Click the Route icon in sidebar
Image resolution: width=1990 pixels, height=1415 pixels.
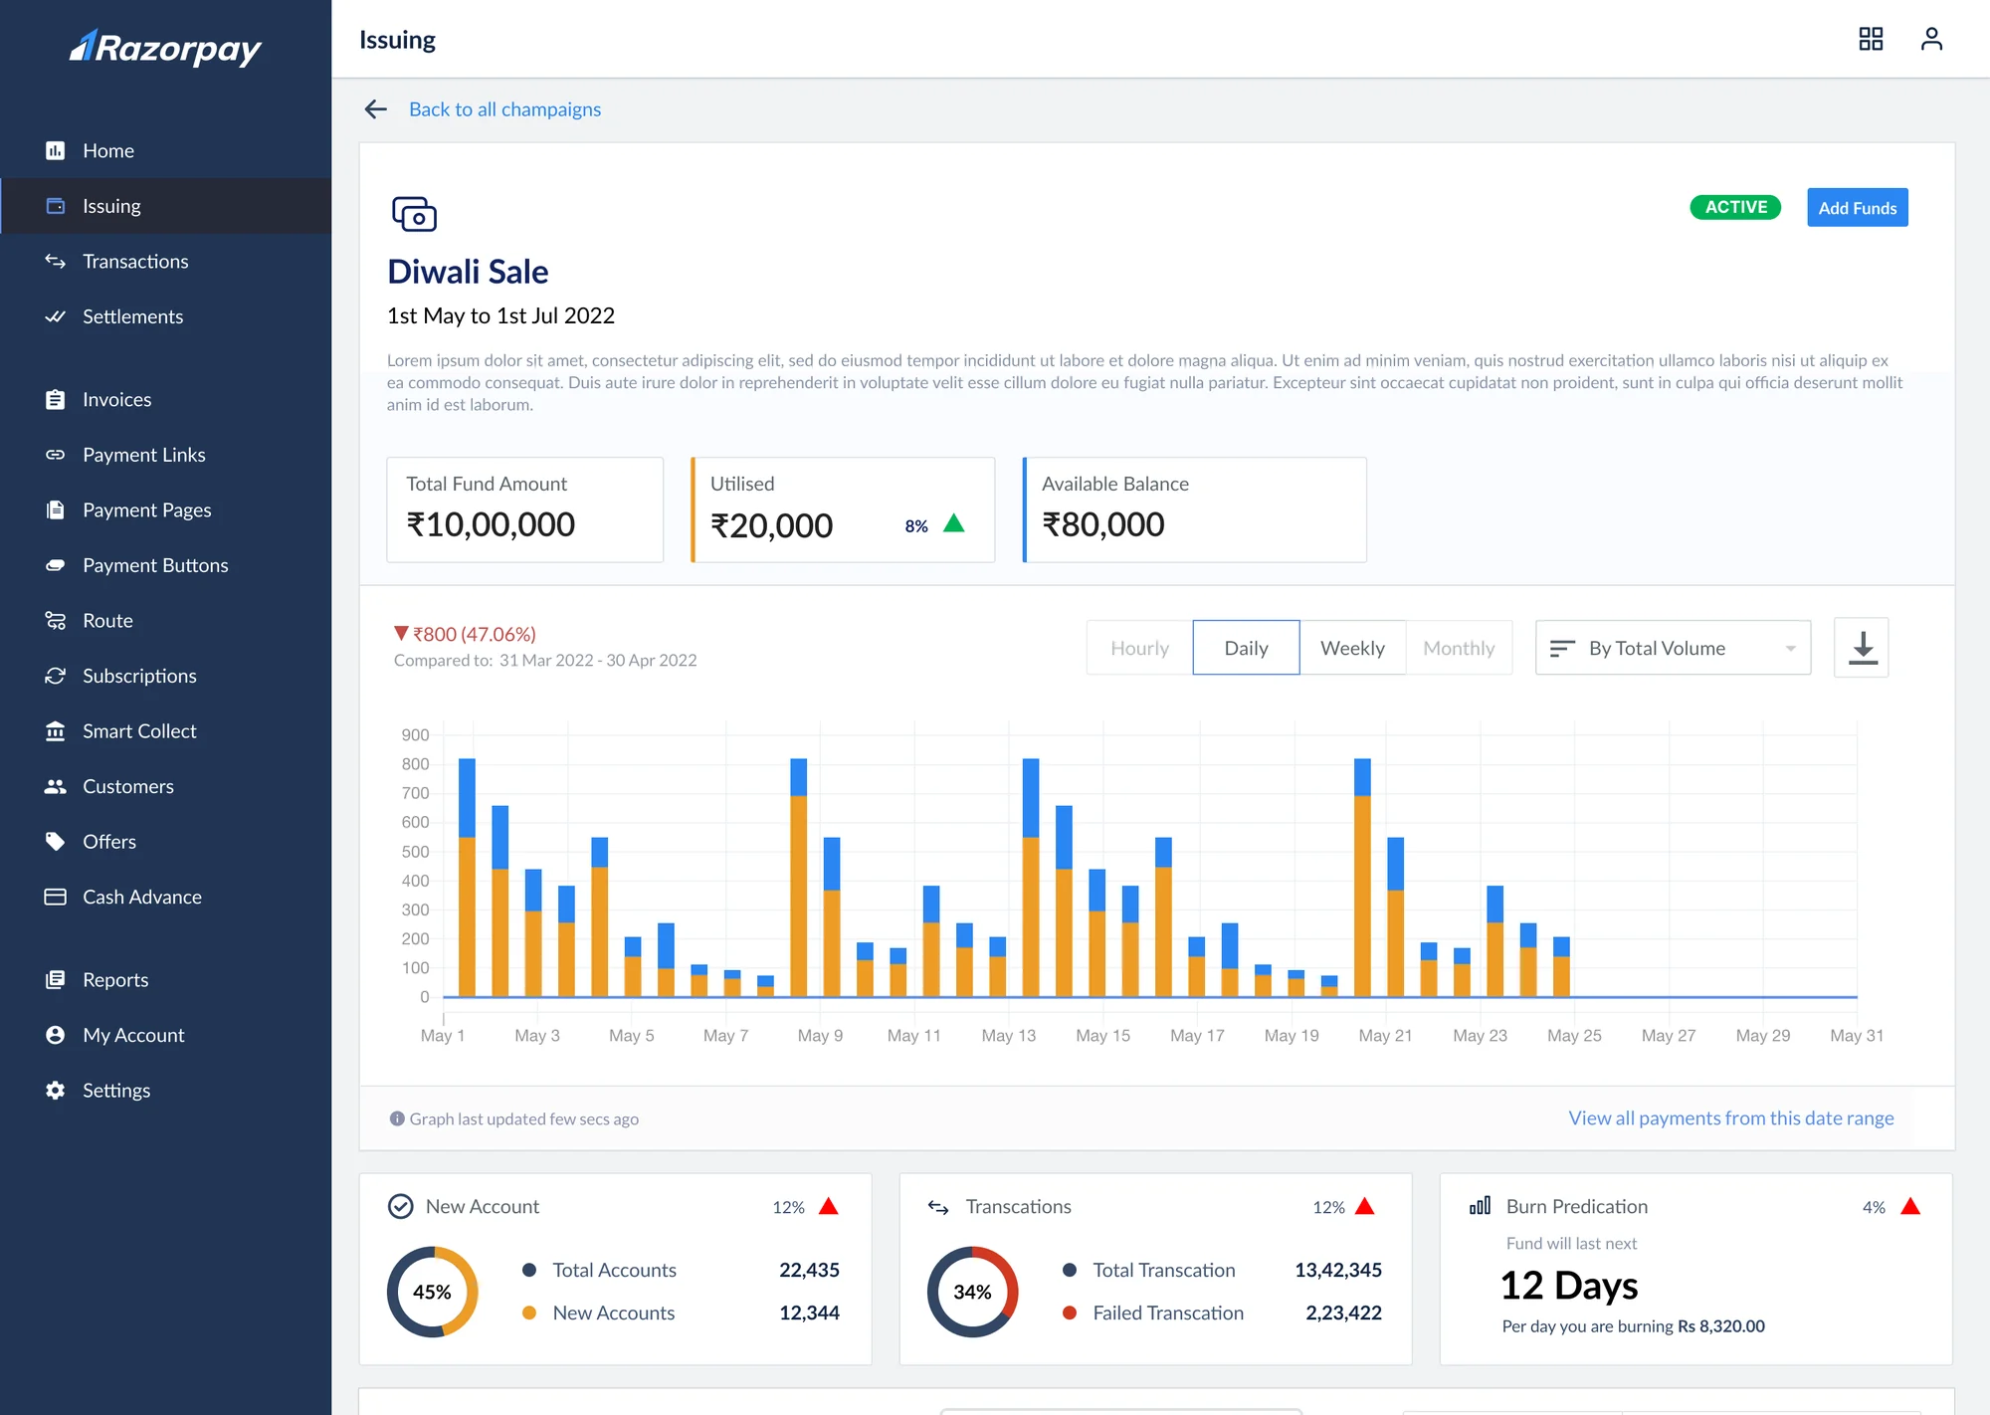(x=55, y=620)
